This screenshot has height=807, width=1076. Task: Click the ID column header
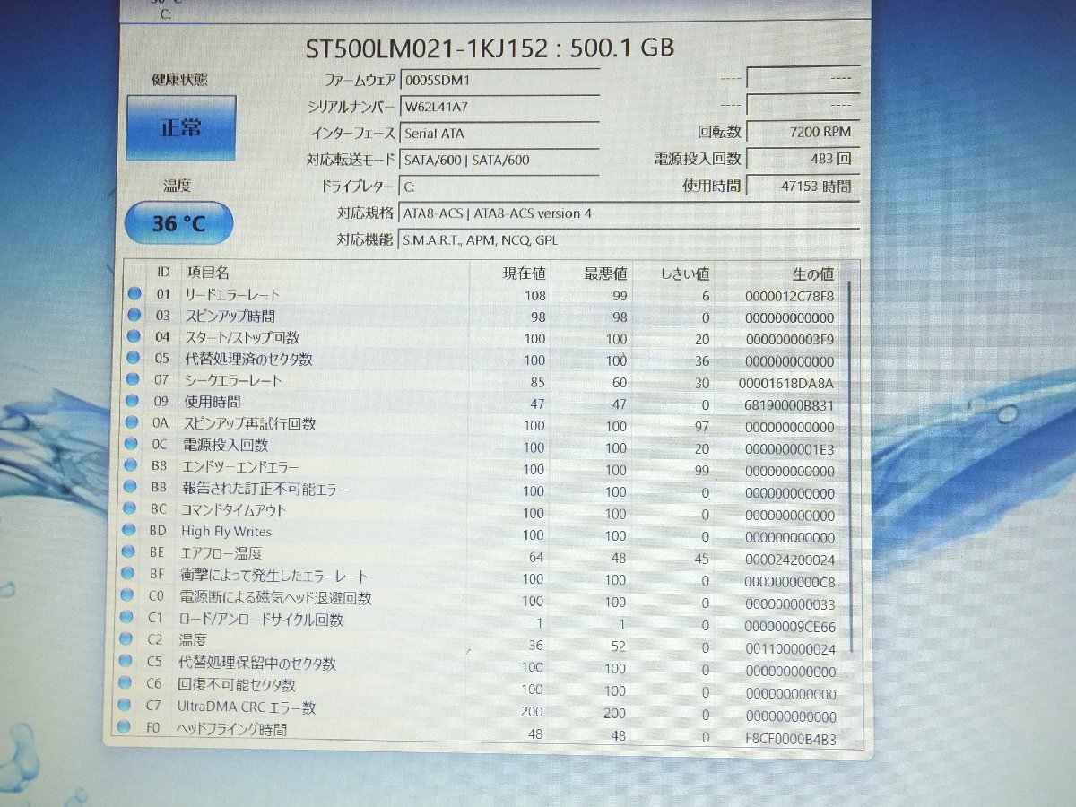[x=163, y=272]
